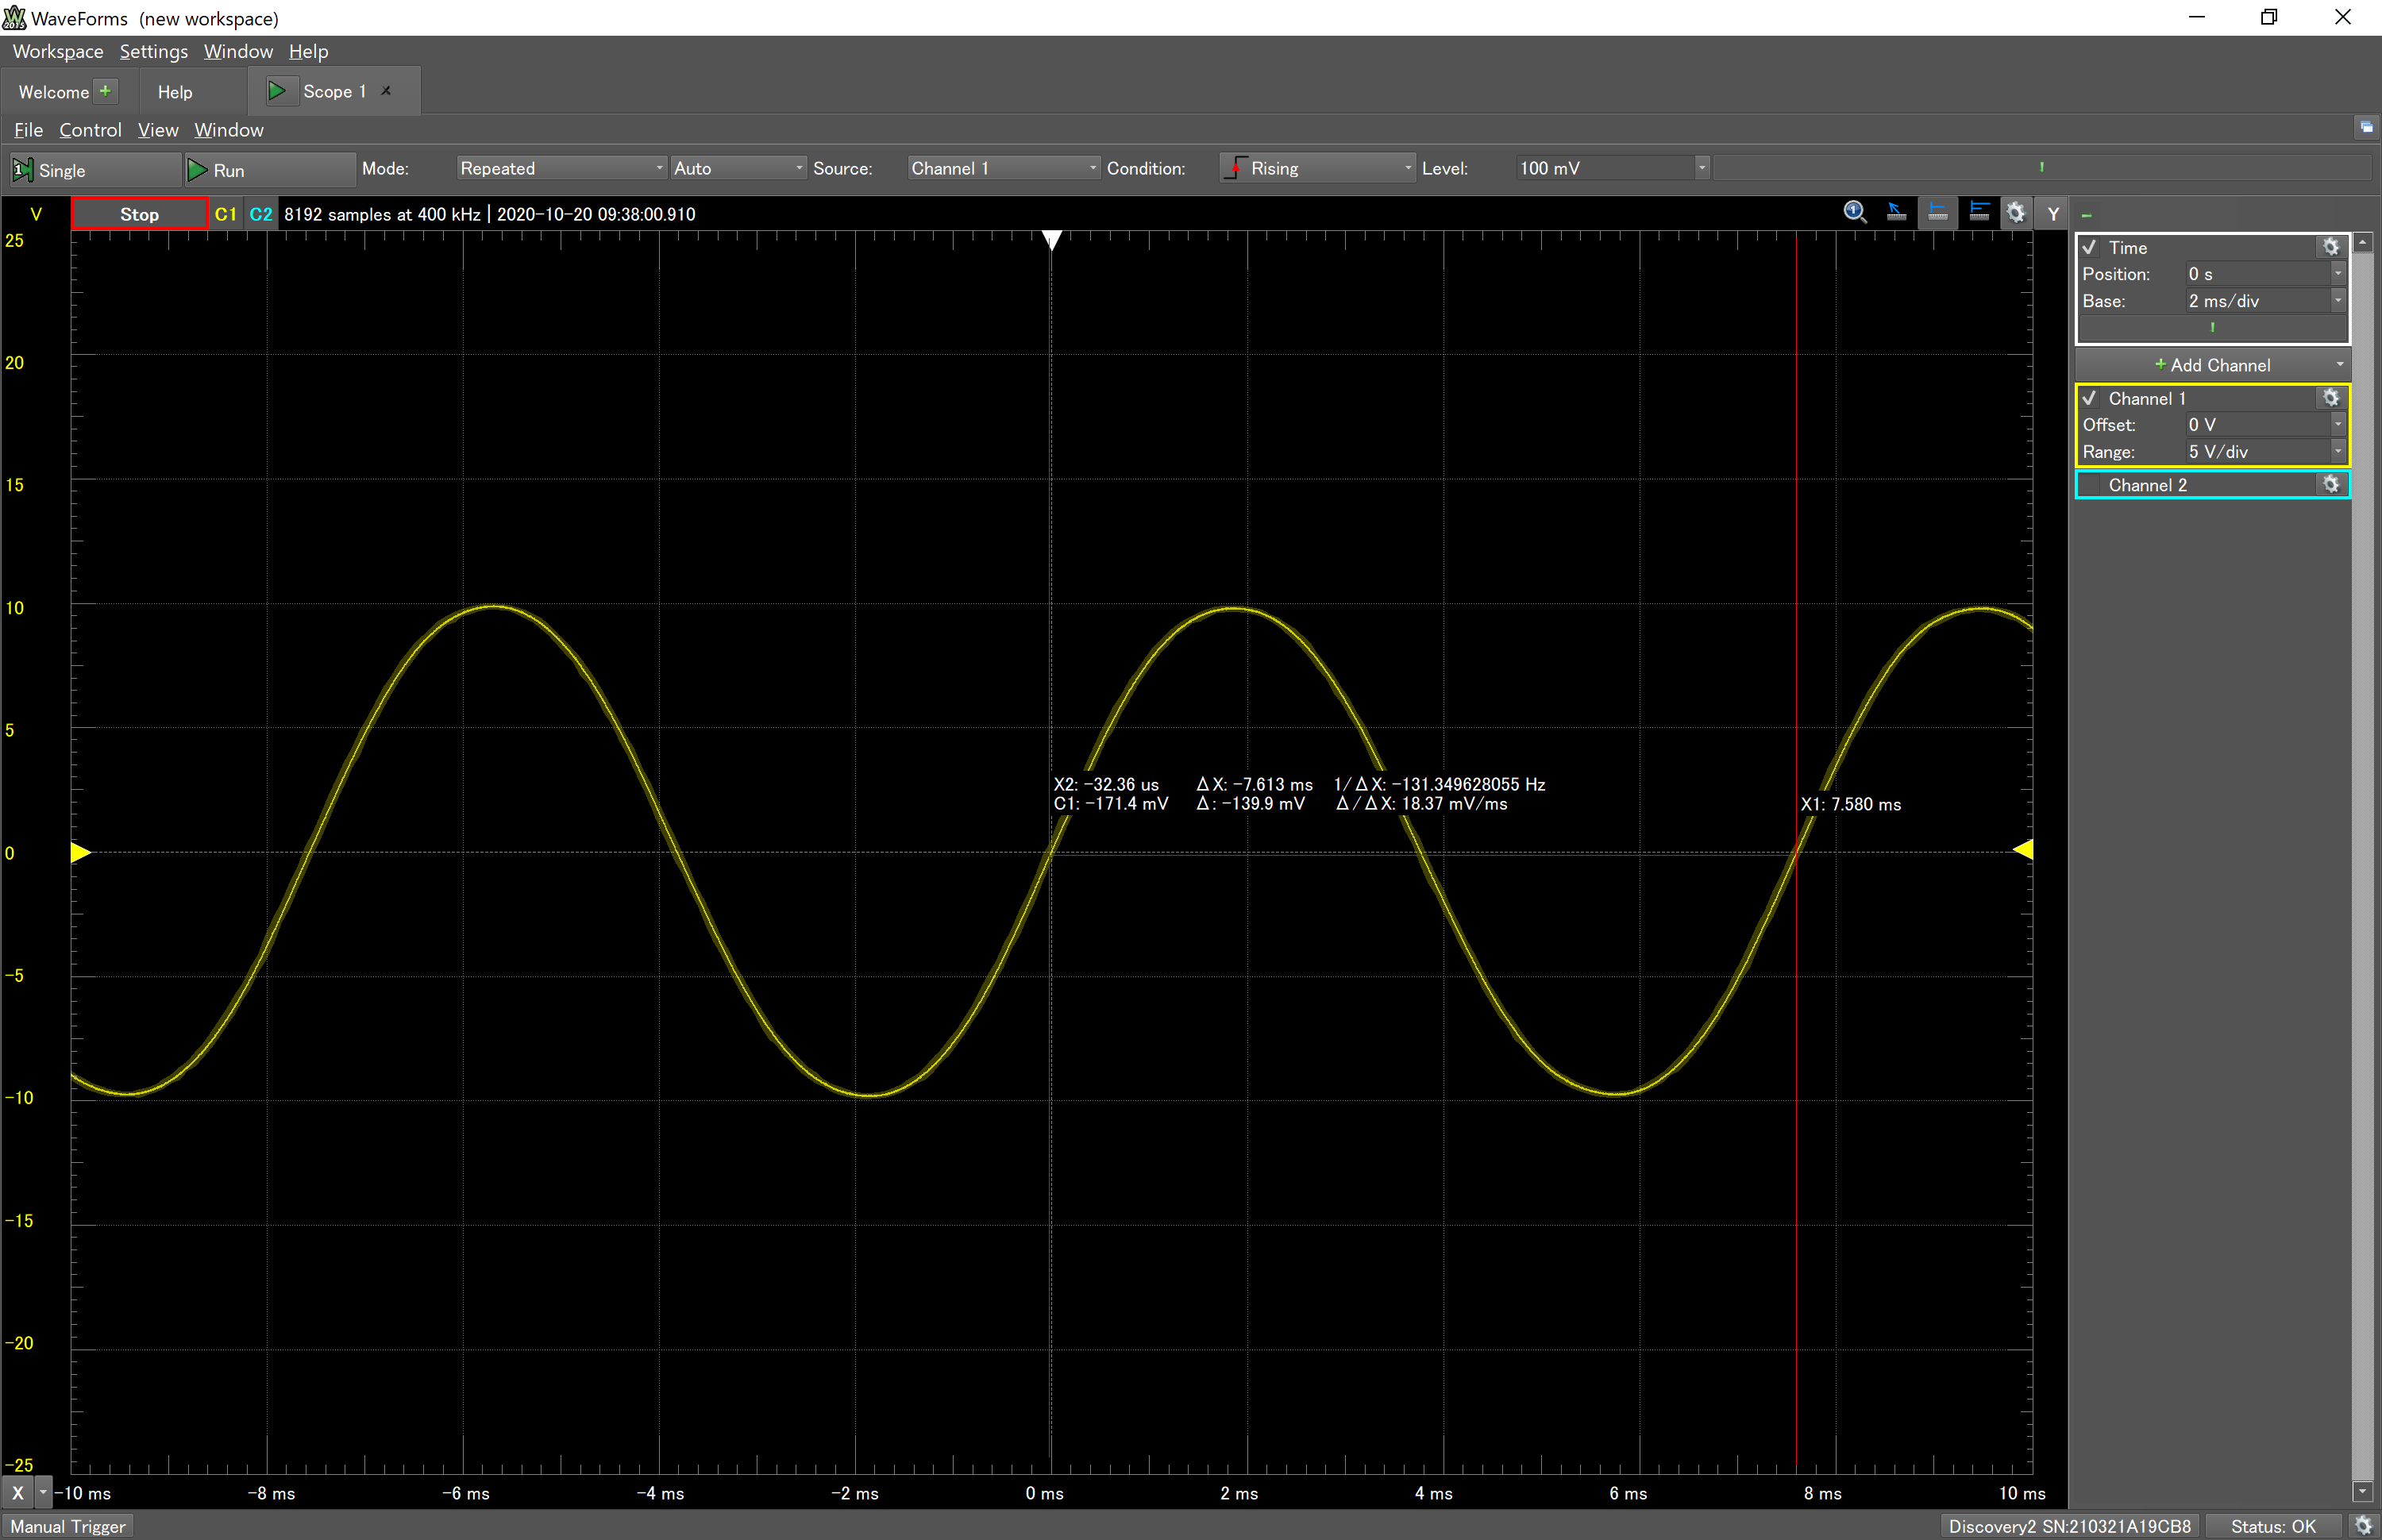Click the C2 channel indicator

261,214
